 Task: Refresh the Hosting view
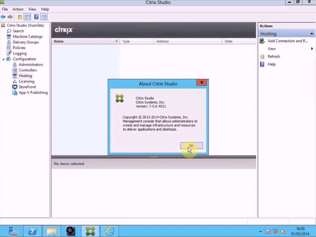click(274, 57)
